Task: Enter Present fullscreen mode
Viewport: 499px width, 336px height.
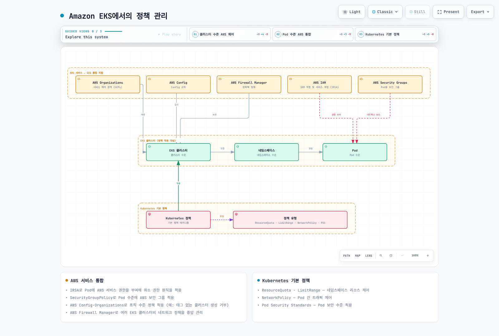Action: tap(448, 12)
